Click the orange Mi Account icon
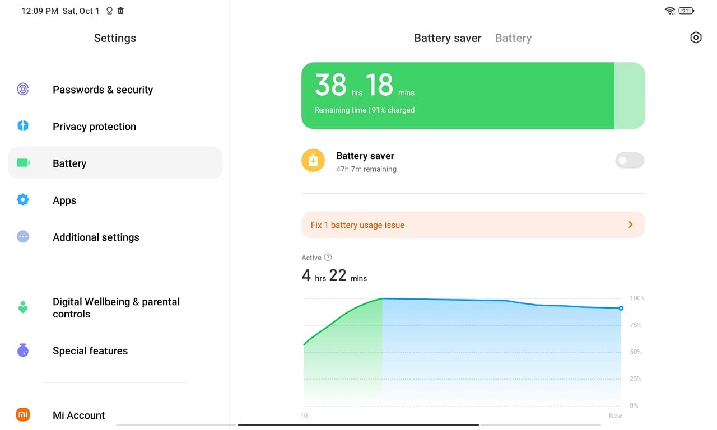717x430 pixels. (x=23, y=414)
